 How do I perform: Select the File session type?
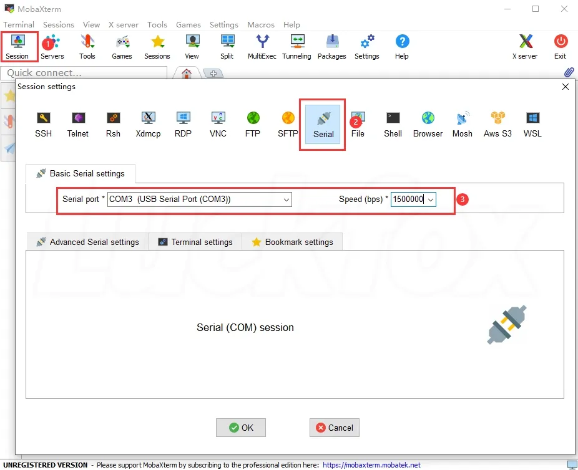click(358, 125)
